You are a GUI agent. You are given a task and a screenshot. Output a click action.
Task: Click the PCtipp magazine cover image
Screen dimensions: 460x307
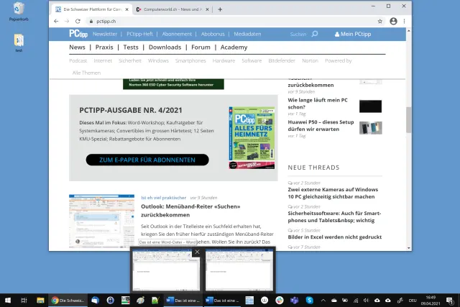point(252,138)
